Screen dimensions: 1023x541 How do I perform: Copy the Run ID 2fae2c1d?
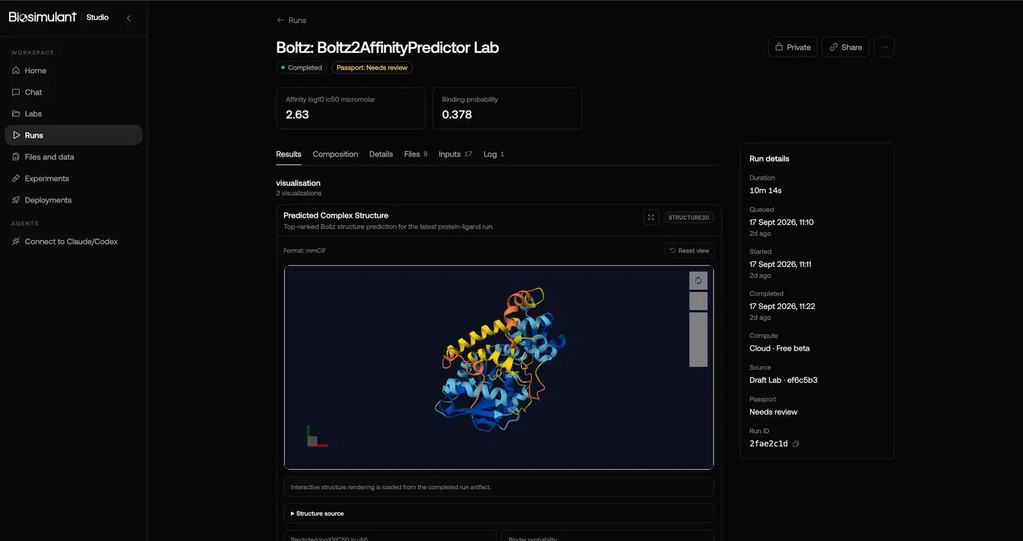[x=796, y=444]
